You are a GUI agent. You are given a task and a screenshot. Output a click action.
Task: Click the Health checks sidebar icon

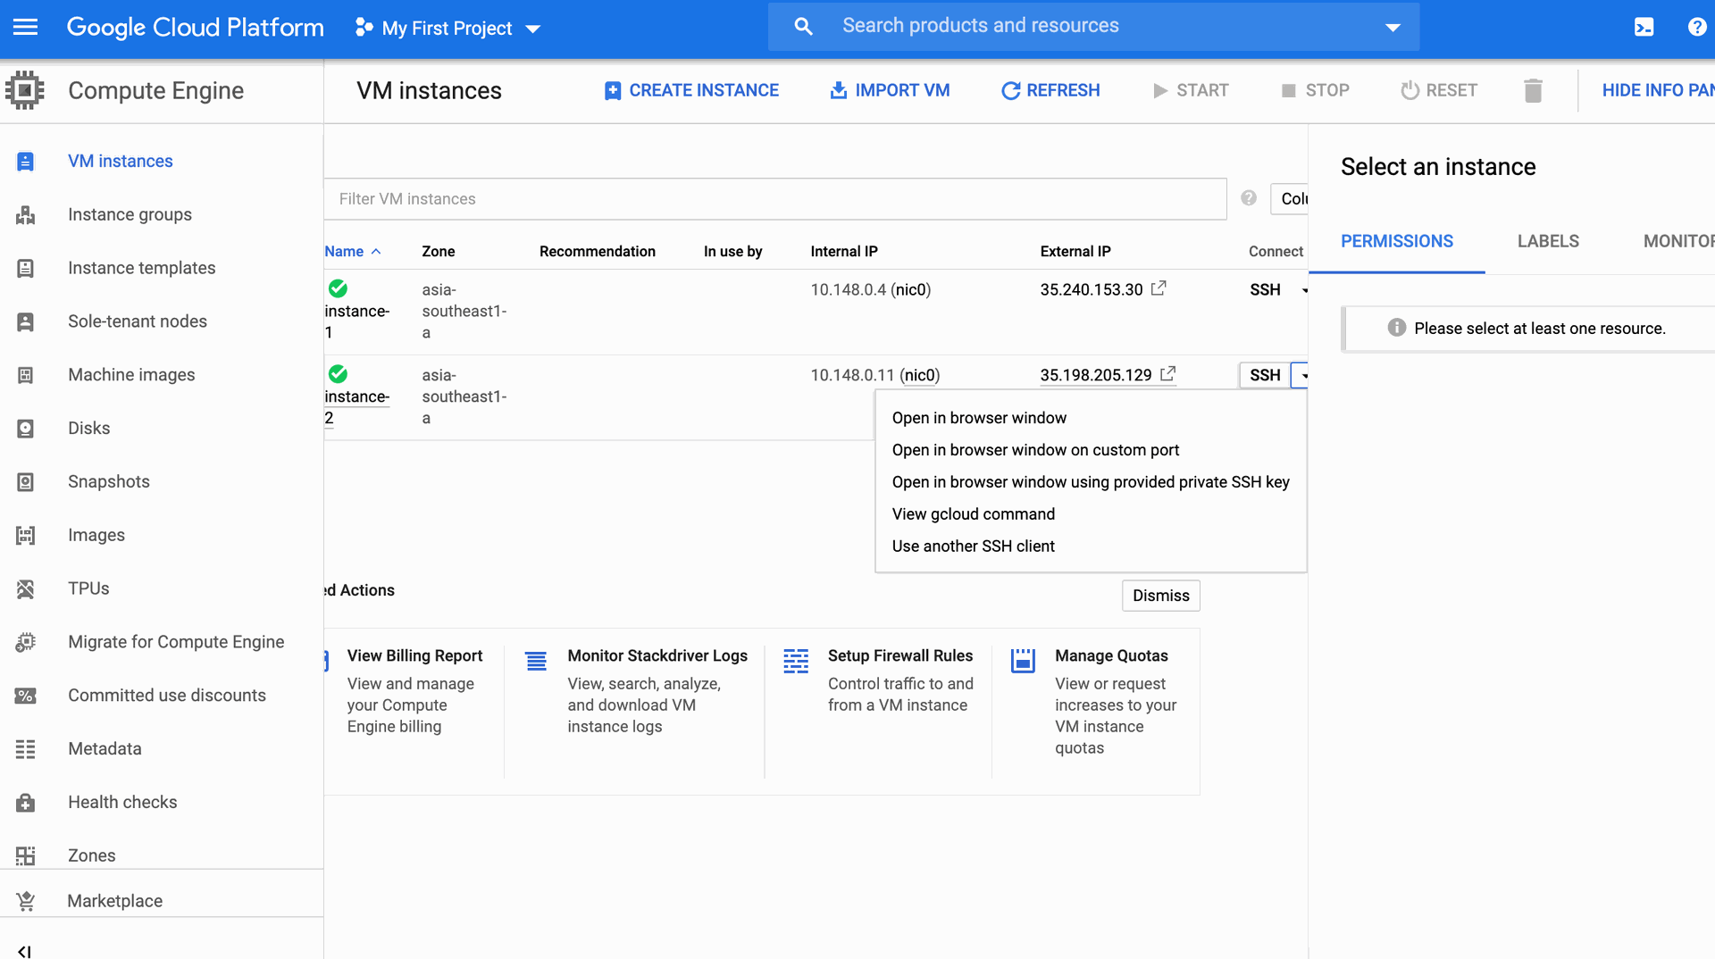point(26,803)
